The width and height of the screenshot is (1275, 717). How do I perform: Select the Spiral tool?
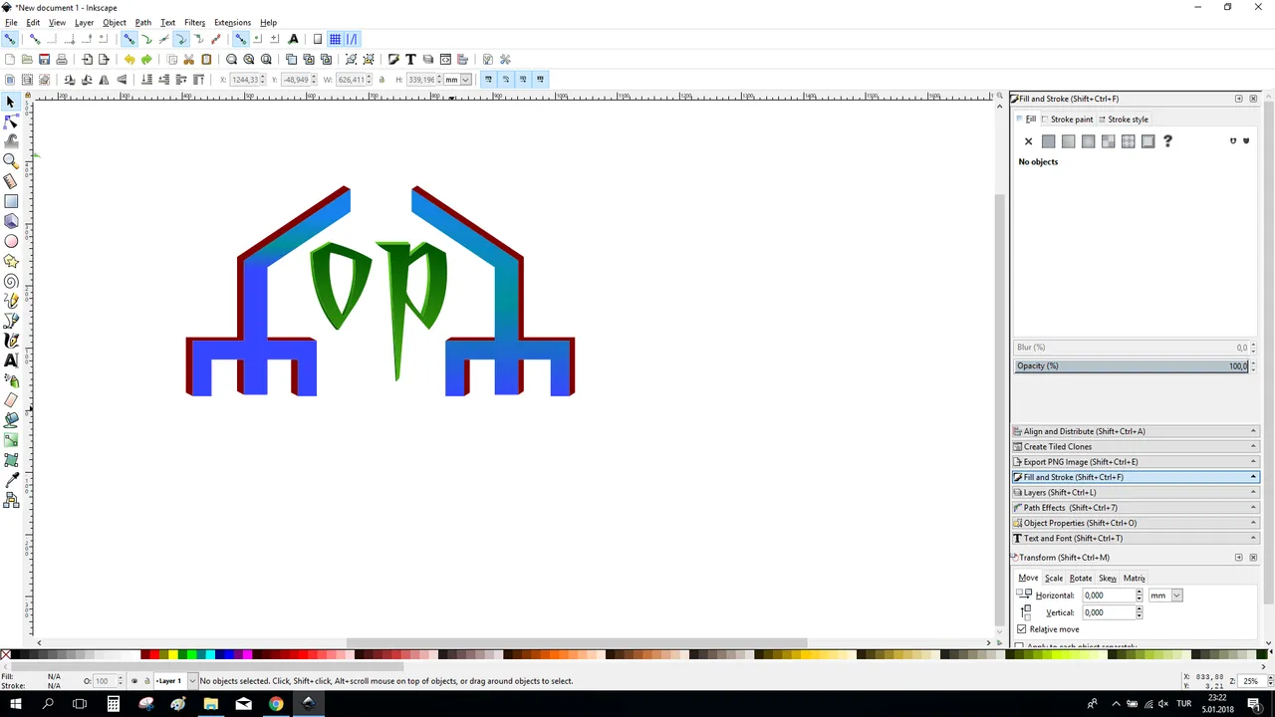11,281
